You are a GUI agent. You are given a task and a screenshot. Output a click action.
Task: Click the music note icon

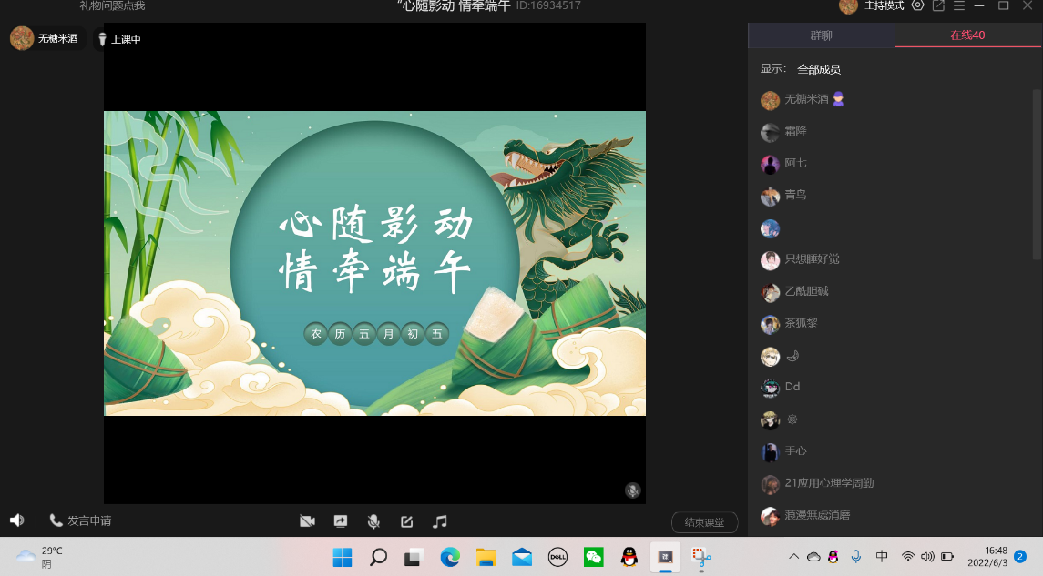440,521
